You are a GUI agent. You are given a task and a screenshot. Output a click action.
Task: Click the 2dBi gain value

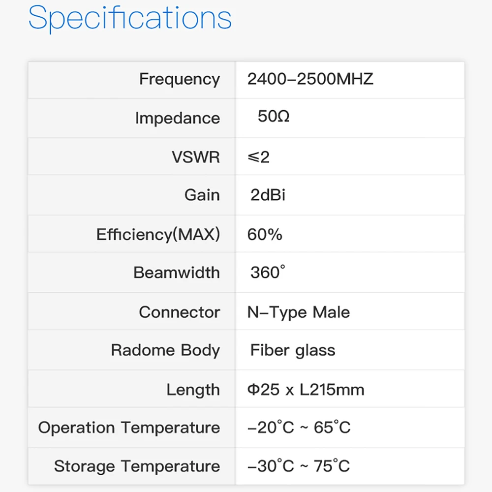coord(268,195)
